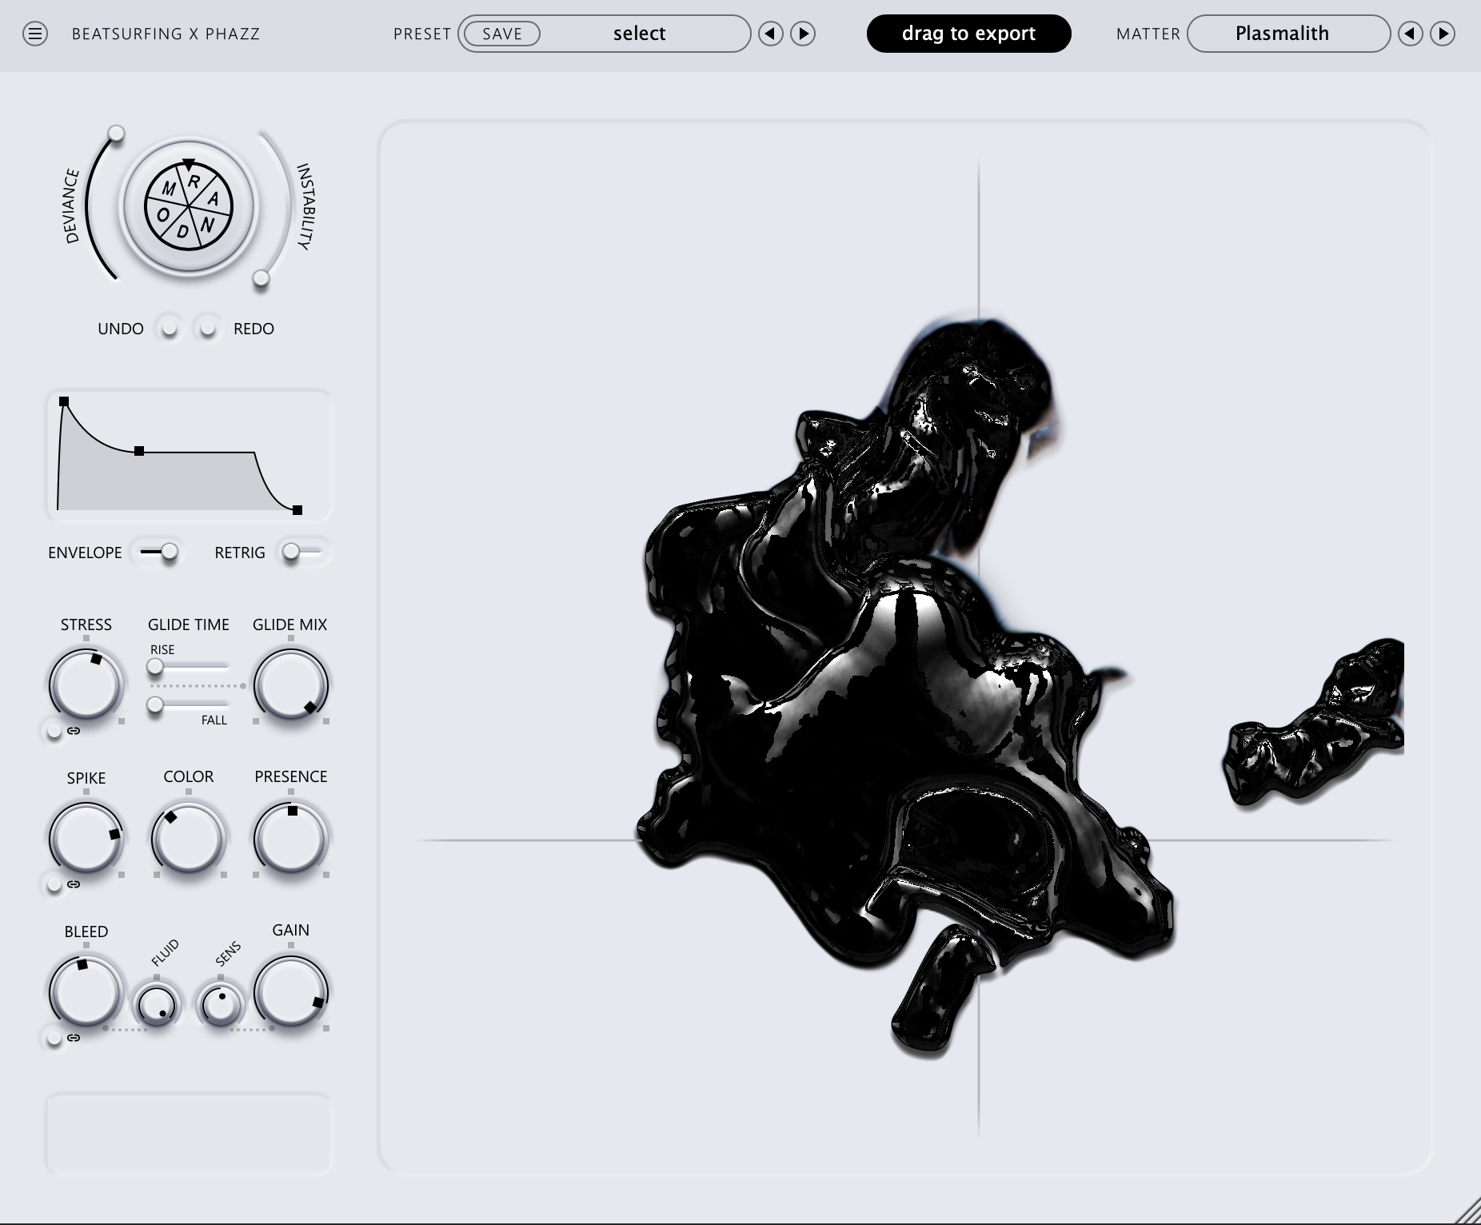Click the small SENS knob
The image size is (1481, 1225).
pos(220,1005)
